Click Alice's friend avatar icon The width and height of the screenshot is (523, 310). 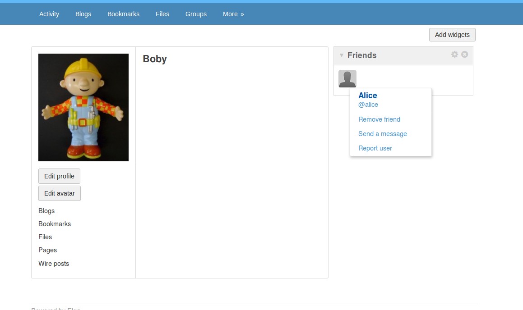347,78
